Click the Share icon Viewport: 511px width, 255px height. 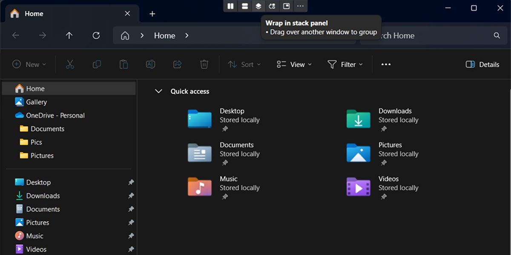coord(177,64)
